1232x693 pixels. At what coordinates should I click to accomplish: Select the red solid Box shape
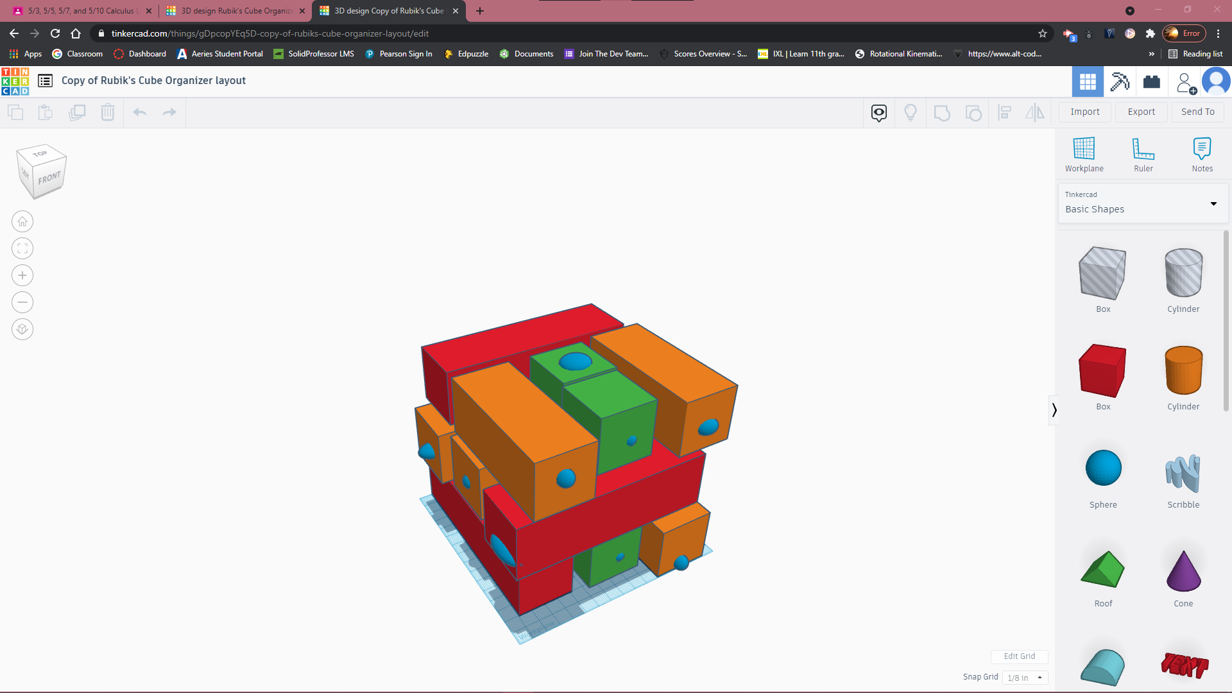(1102, 371)
